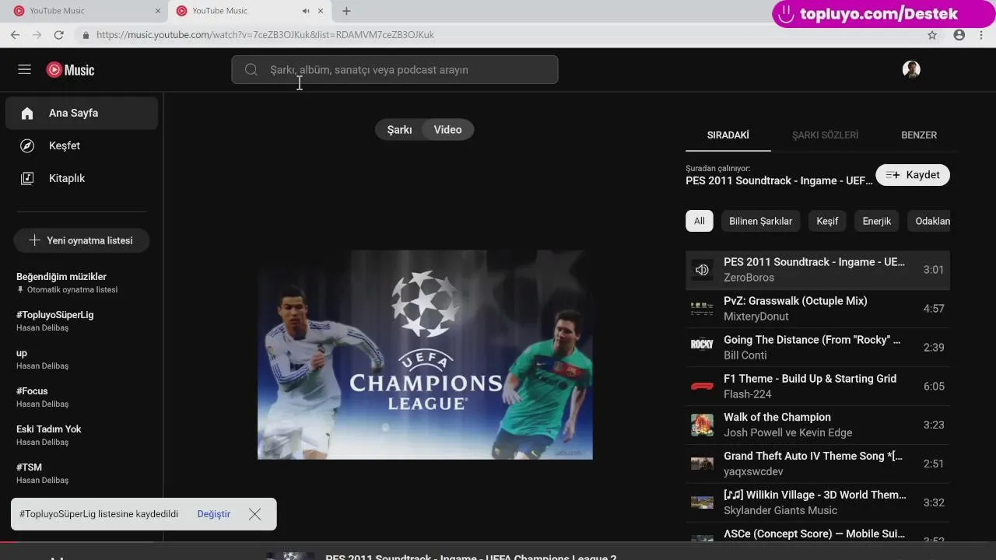The image size is (996, 560).
Task: Click the Keşfet compass icon
Action: tap(27, 146)
